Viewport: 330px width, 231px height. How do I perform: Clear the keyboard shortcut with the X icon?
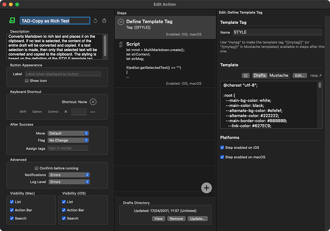93,102
